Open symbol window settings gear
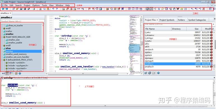Viewport: 216px width, 109px height. click(20, 73)
